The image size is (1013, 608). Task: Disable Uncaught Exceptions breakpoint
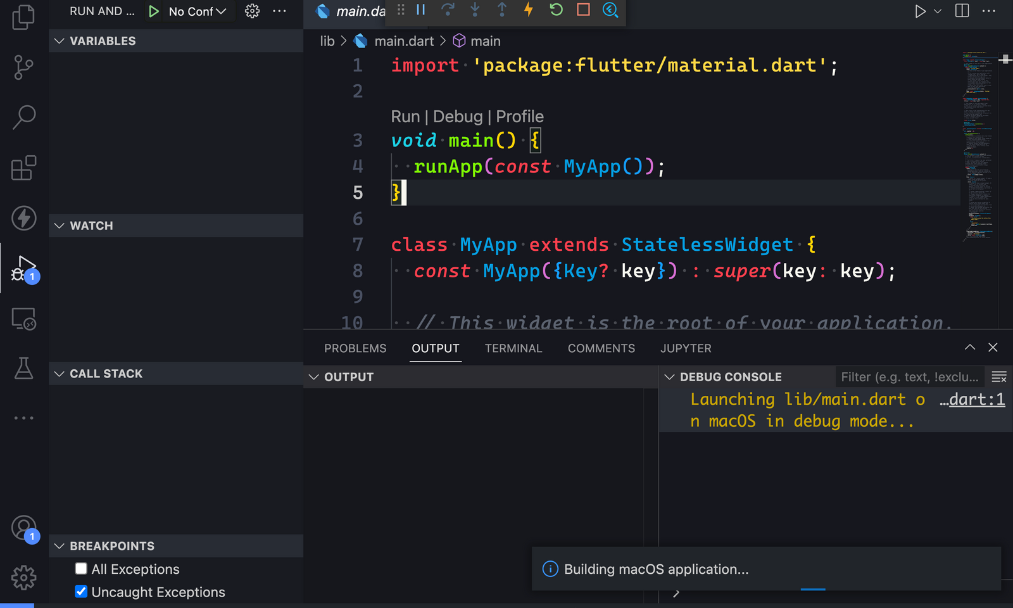(x=81, y=592)
